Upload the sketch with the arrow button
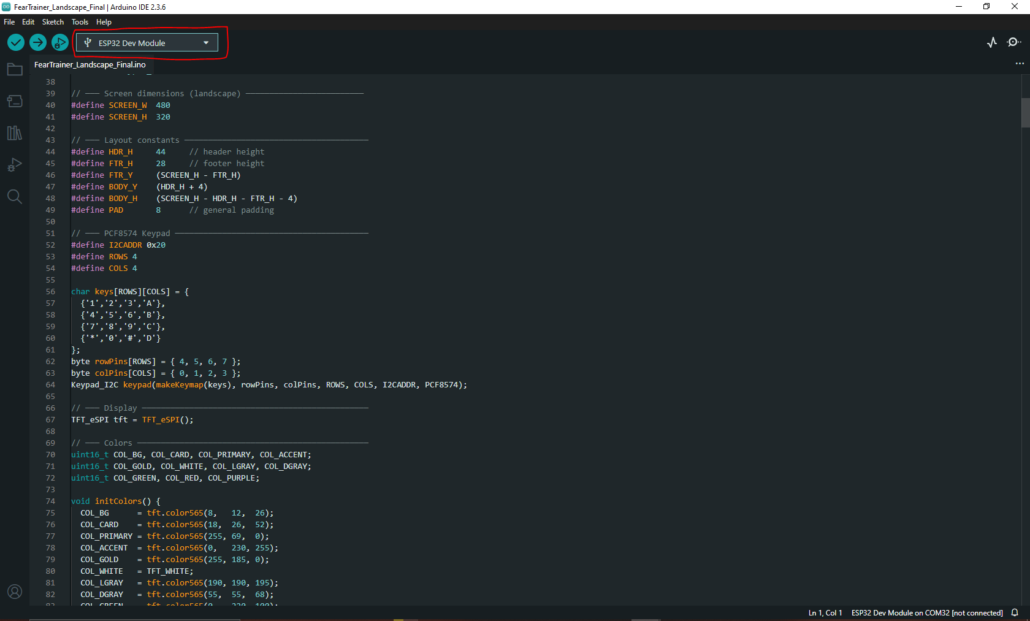 38,42
